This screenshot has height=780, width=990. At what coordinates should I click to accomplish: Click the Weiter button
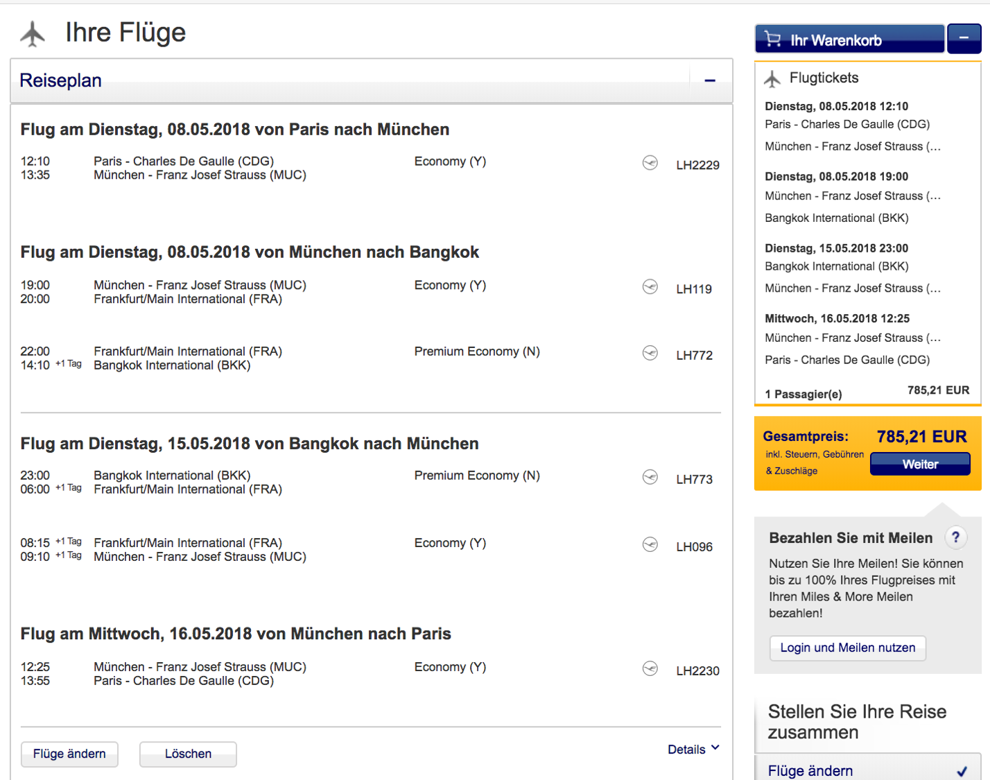(x=920, y=465)
